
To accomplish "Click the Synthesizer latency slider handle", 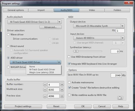I will point(76,51).
